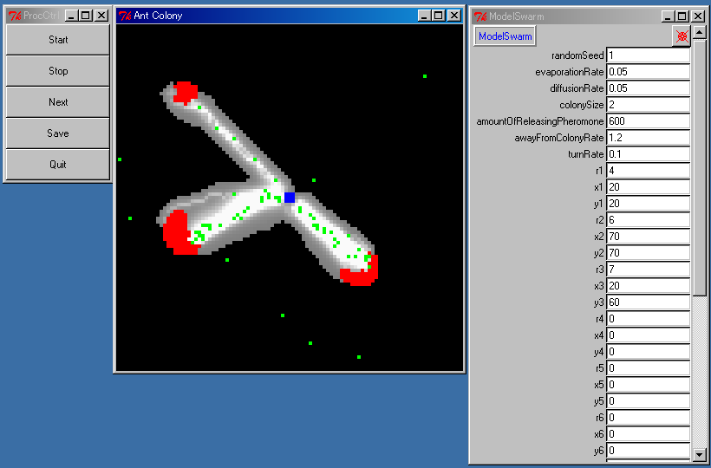Click the r3 input field
Screen dimensions: 711x468
pyautogui.click(x=648, y=270)
